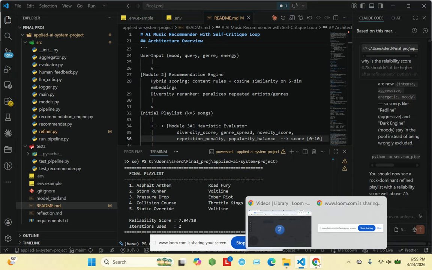Viewport: 432px width, 270px height.
Task: Switch to the PROBLEMS panel tab
Action: tap(133, 151)
